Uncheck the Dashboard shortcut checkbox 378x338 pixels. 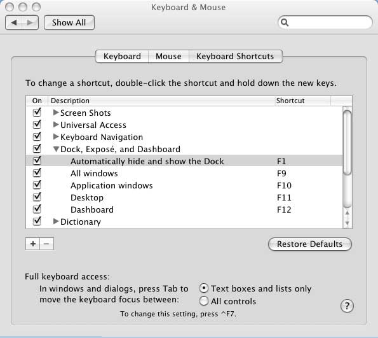(37, 209)
